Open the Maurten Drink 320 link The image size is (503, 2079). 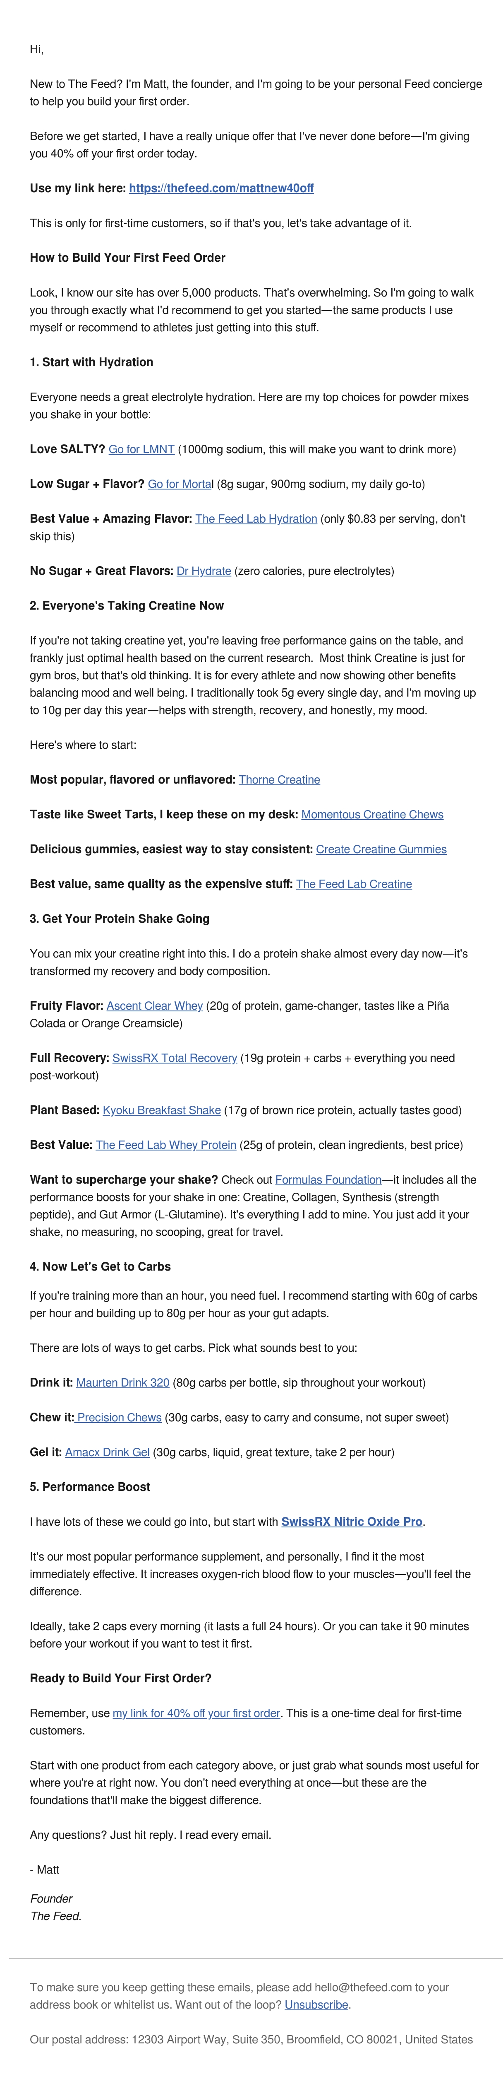point(122,1382)
